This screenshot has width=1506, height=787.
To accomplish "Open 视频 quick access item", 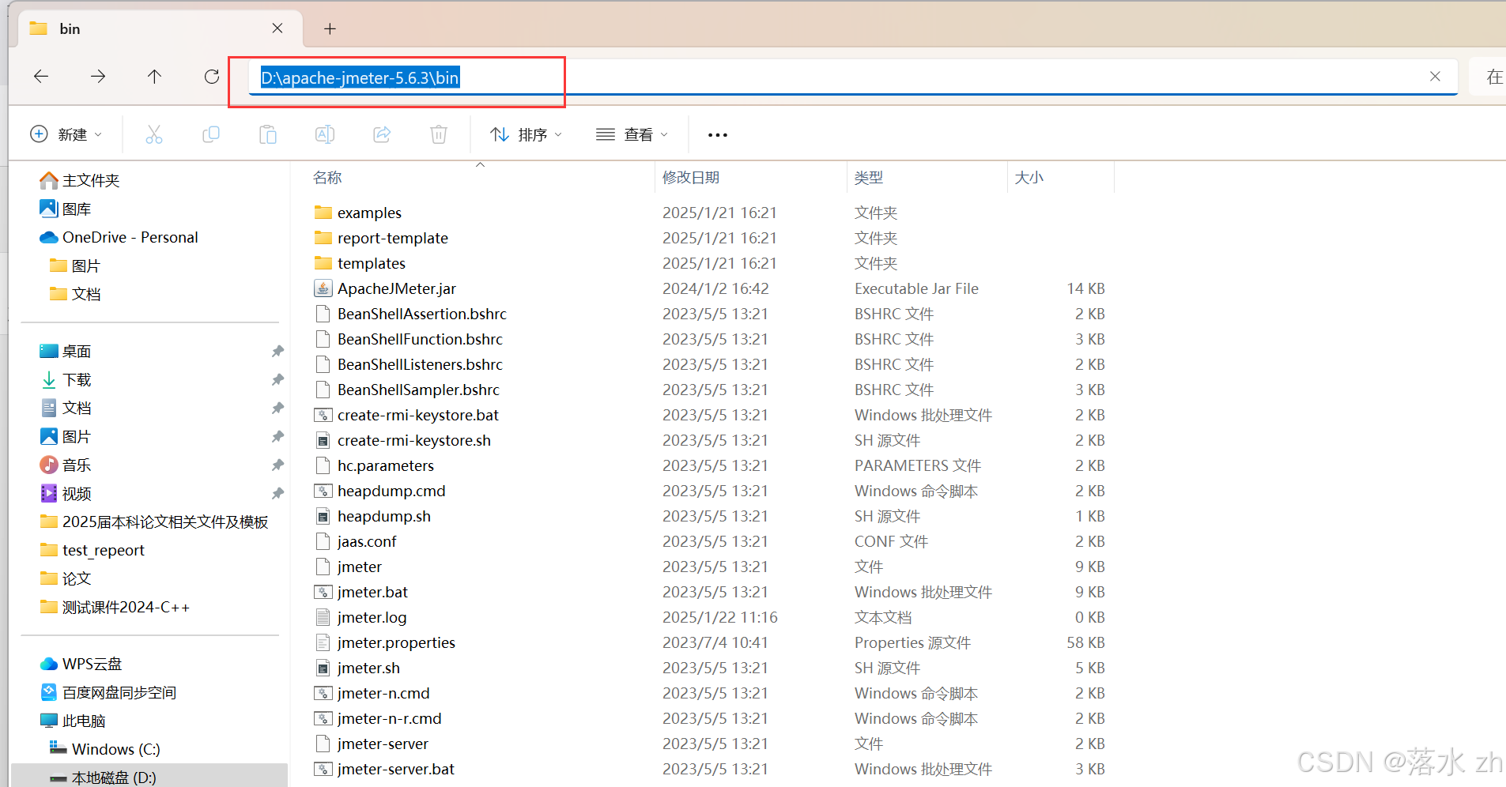I will (x=66, y=494).
